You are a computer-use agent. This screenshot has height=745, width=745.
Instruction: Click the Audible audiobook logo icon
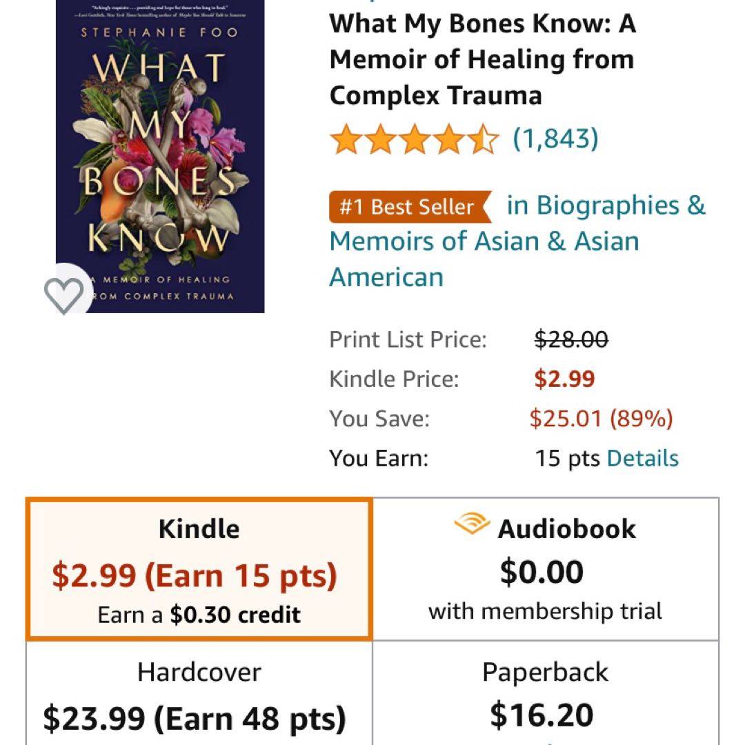[x=472, y=526]
